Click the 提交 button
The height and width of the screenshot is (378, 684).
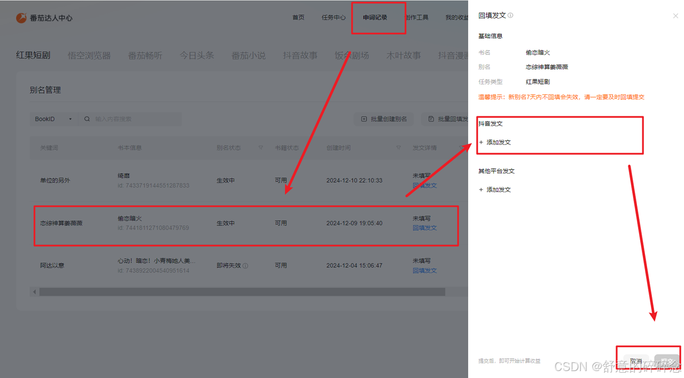coord(667,361)
